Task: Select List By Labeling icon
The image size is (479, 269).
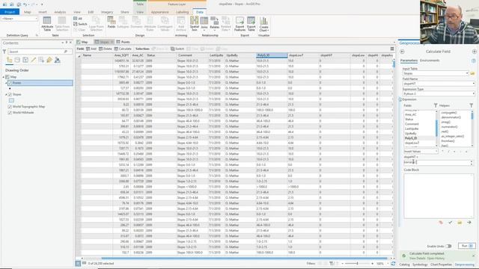Action: click(x=49, y=60)
